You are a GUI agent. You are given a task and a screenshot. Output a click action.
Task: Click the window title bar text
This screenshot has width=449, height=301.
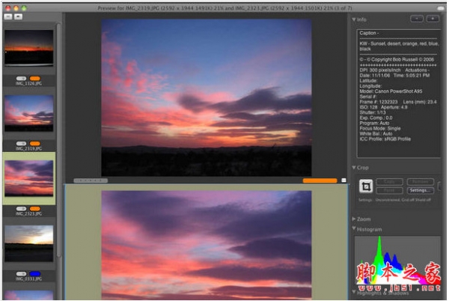point(224,8)
